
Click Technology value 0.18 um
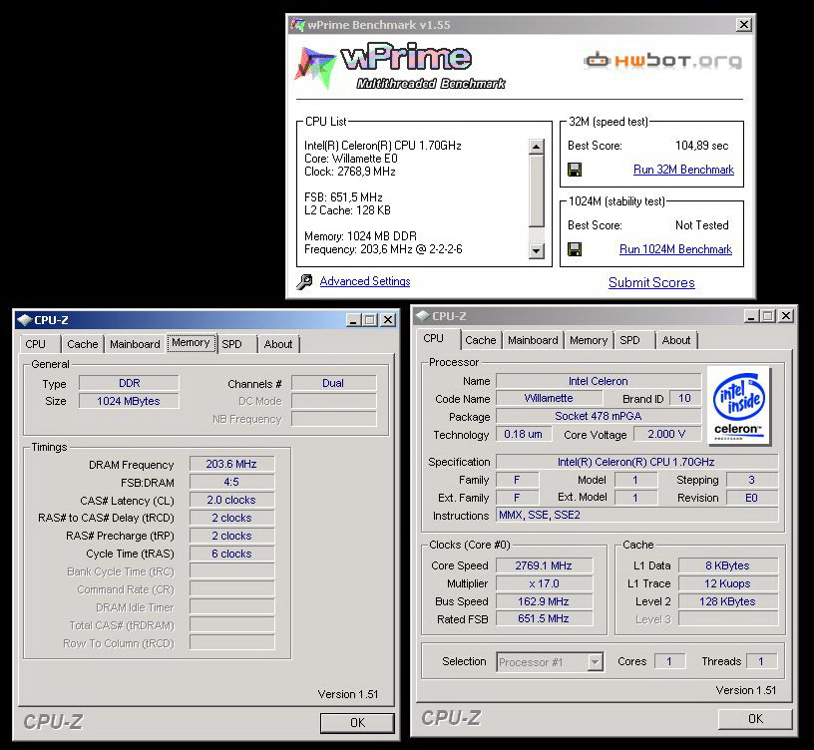pyautogui.click(x=523, y=434)
